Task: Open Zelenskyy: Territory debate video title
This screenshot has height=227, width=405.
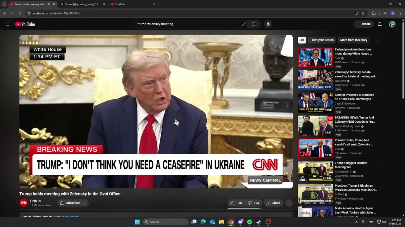Action: [x=356, y=74]
